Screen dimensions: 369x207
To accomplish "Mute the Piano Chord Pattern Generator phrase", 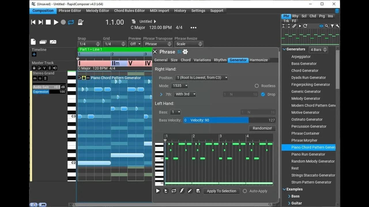I will (88, 78).
